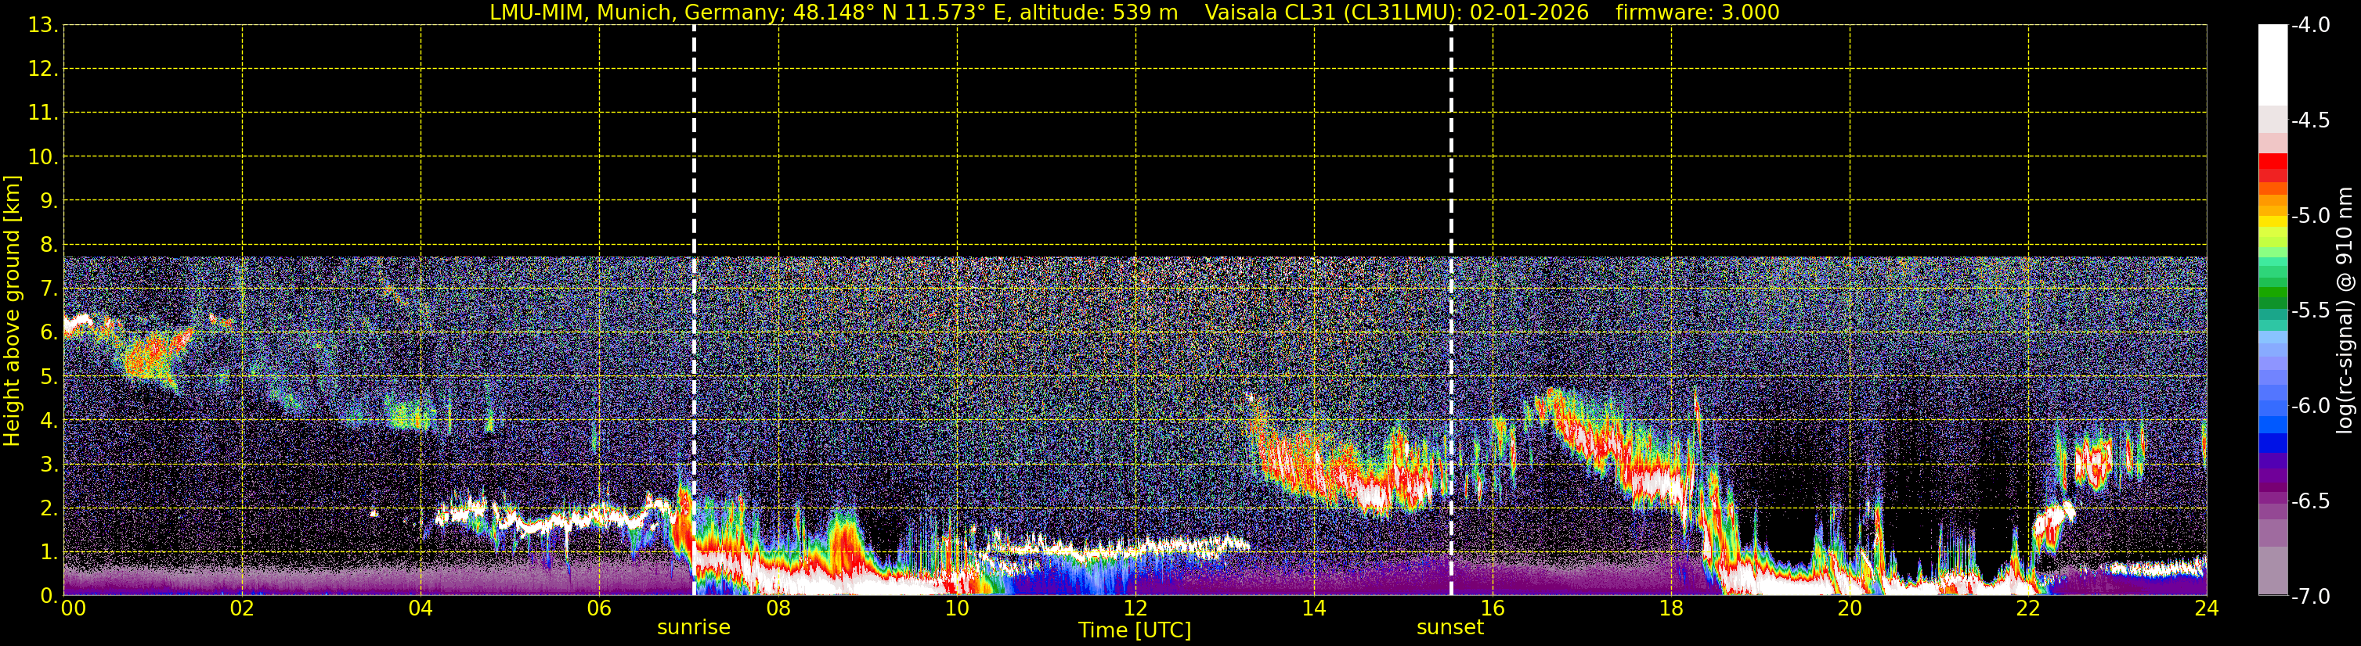Select the 'sunrise' label below the axis
Viewport: 2361px width, 646px height.
pos(694,628)
